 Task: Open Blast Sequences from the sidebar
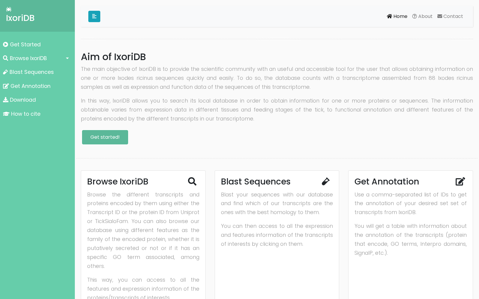(37, 72)
